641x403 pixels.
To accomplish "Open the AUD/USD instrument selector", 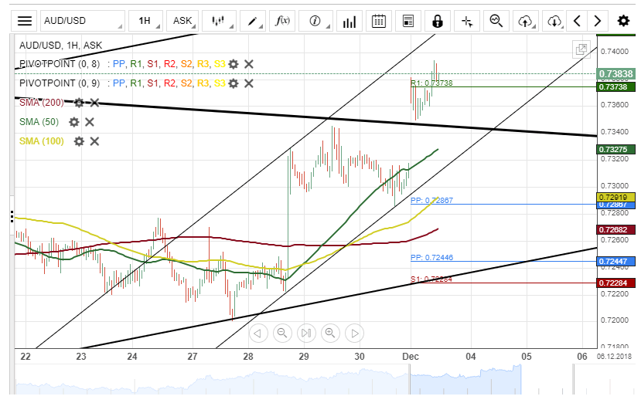I will [x=83, y=21].
